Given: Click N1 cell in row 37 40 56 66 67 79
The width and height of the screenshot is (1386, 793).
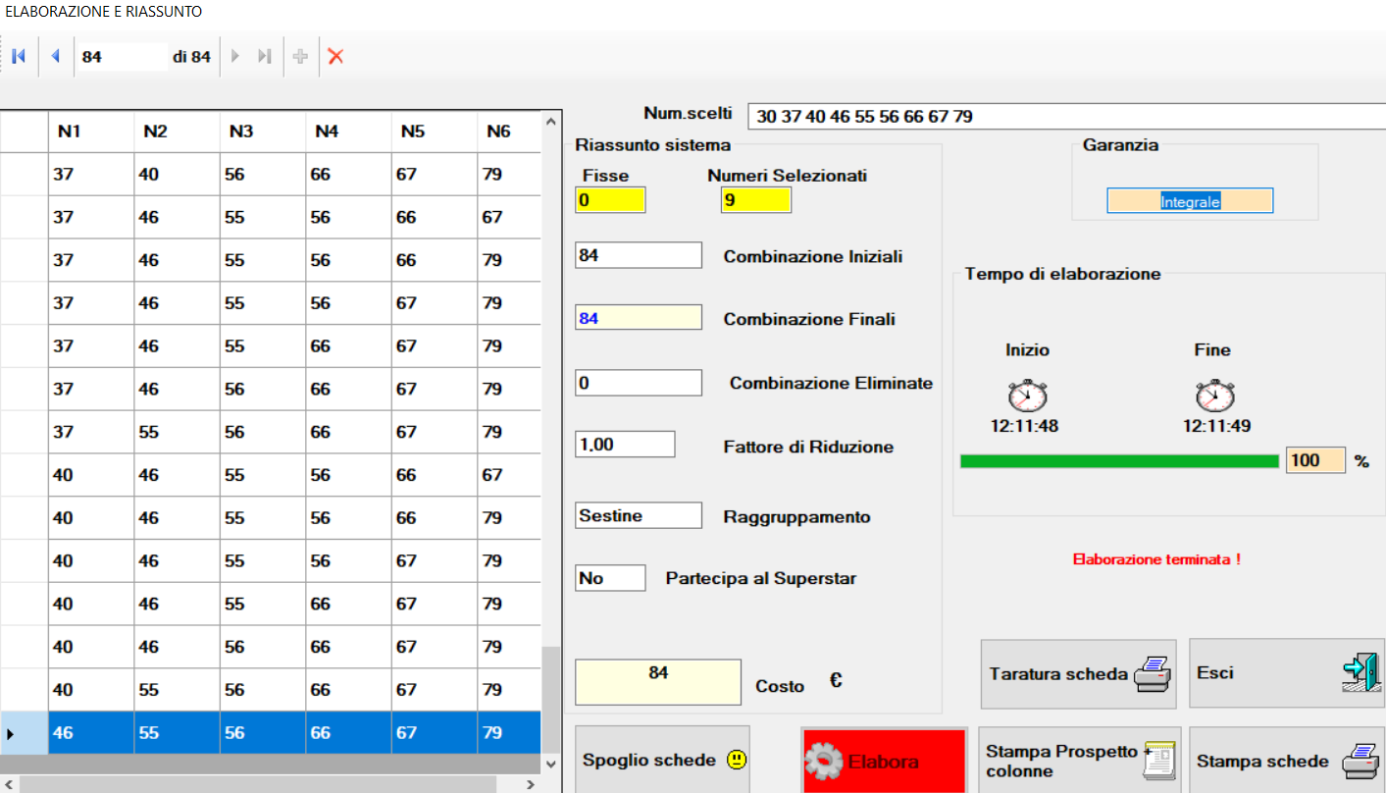Looking at the screenshot, I should pyautogui.click(x=91, y=174).
